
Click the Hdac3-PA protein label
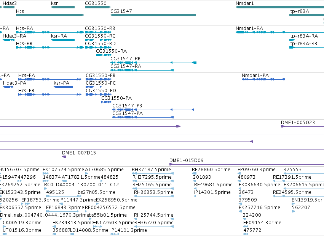point(15,83)
